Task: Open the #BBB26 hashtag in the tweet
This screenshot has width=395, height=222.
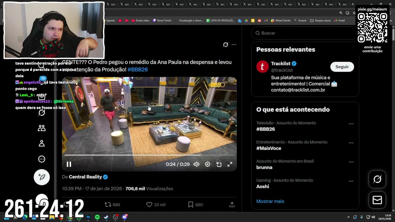Action: click(x=138, y=69)
